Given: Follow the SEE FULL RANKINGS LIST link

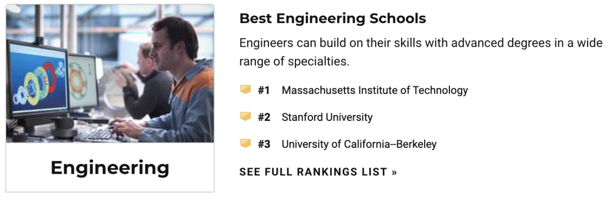Looking at the screenshot, I should pyautogui.click(x=318, y=172).
